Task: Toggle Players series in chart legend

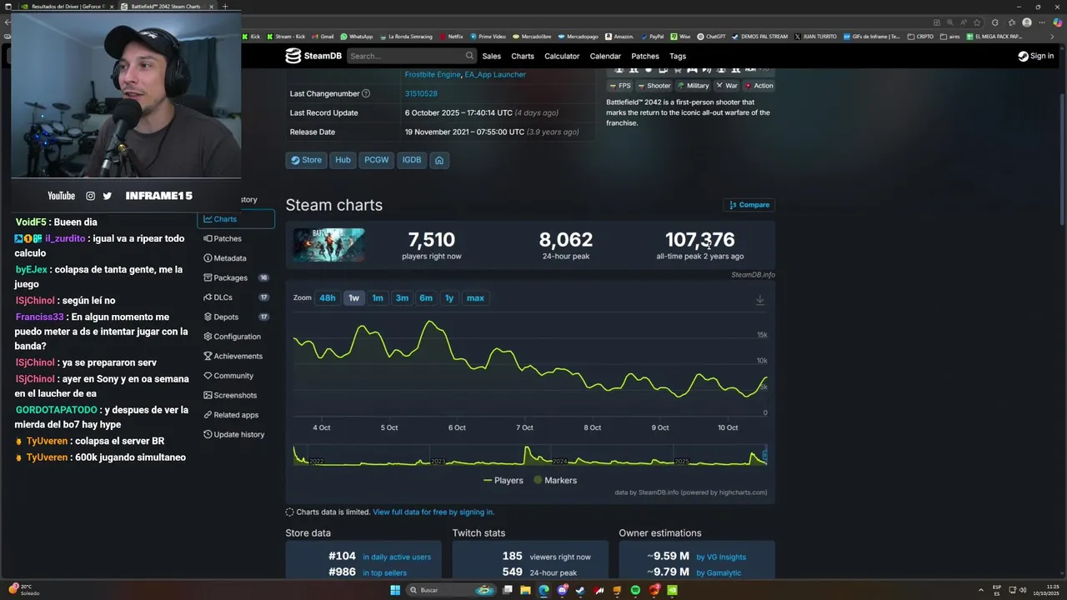Action: pyautogui.click(x=503, y=481)
